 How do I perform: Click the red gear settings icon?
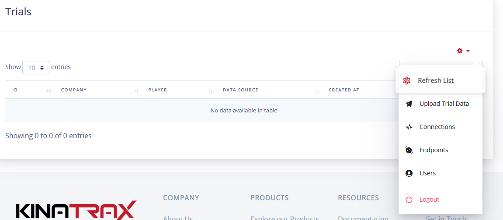[460, 51]
